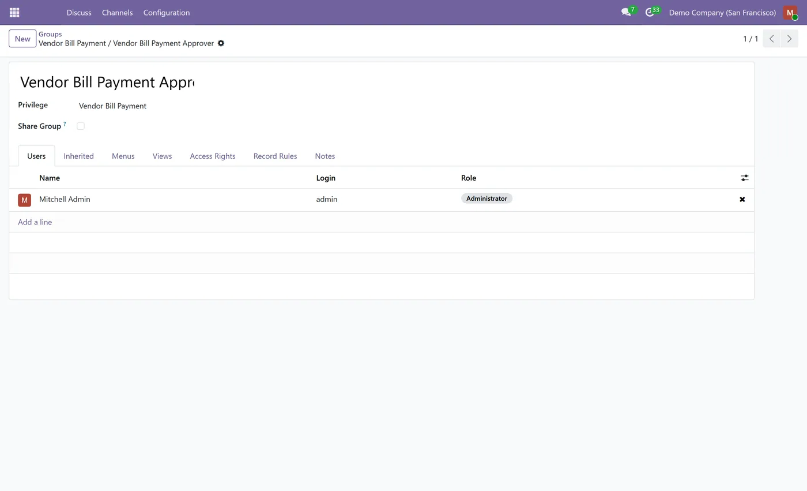
Task: Edit the group name field
Action: [x=107, y=82]
